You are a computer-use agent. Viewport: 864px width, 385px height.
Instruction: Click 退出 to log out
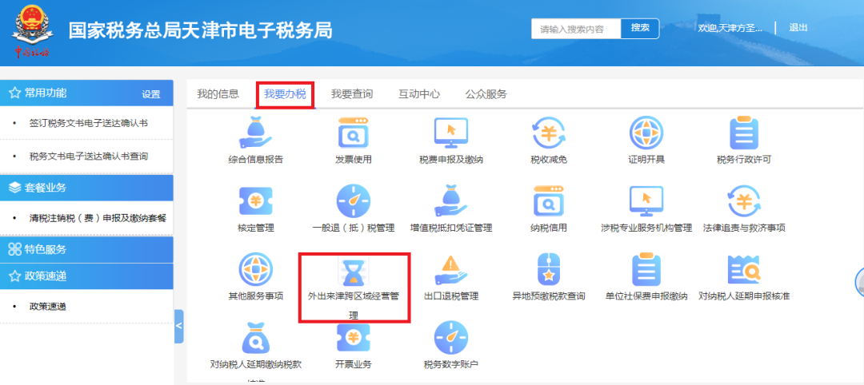[798, 27]
